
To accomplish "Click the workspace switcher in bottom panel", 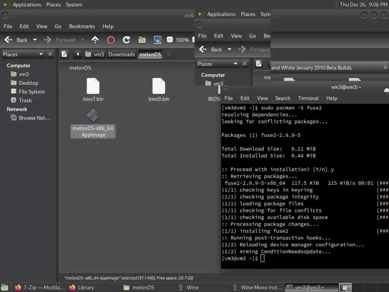I will click(x=345, y=287).
